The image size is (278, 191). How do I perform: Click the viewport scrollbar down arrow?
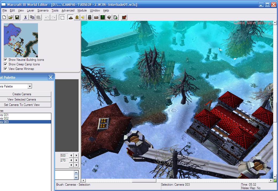click(x=275, y=177)
